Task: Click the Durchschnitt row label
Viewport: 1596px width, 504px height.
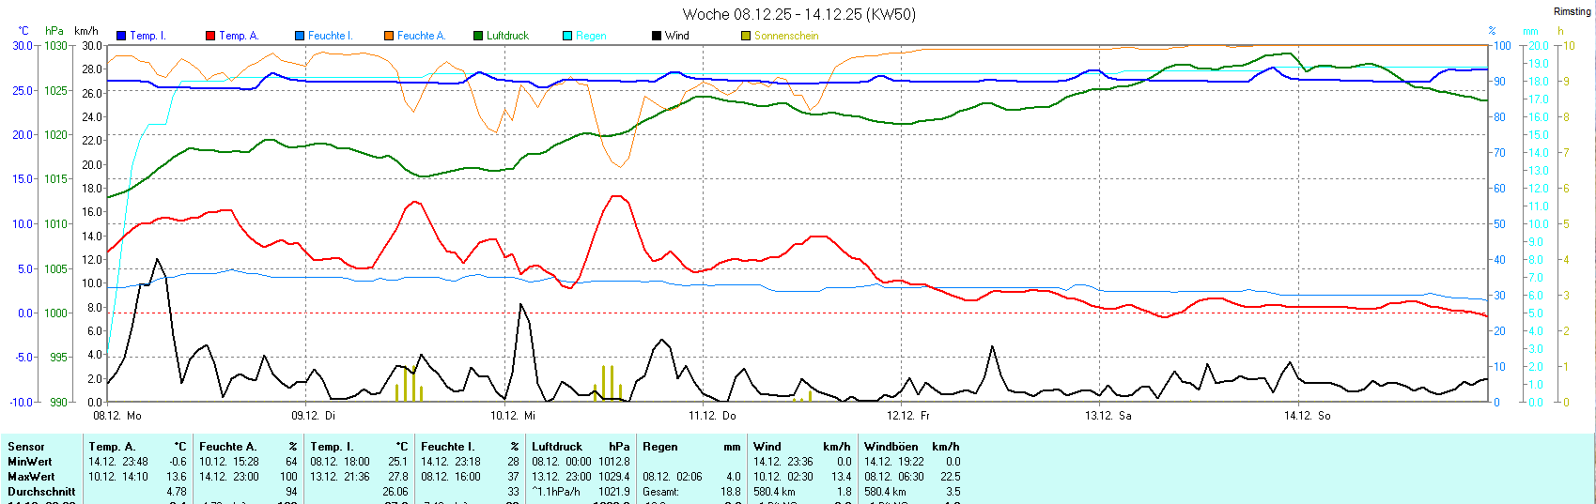Action: coord(41,491)
